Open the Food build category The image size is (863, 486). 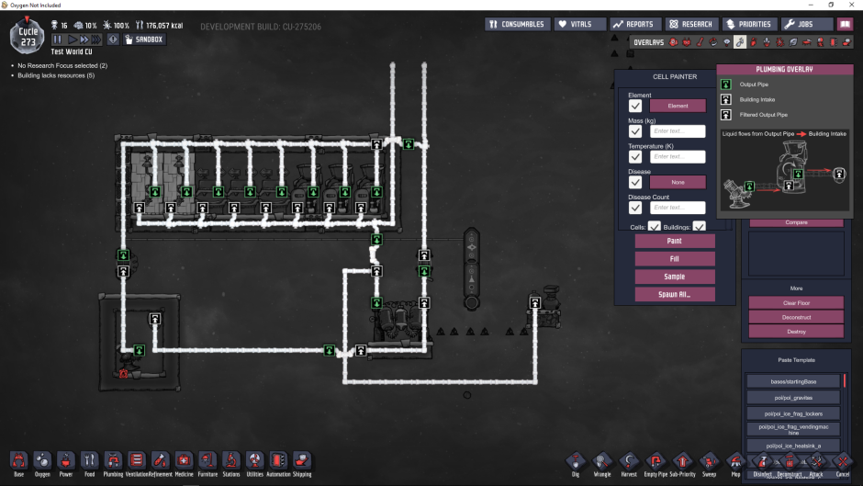point(90,464)
